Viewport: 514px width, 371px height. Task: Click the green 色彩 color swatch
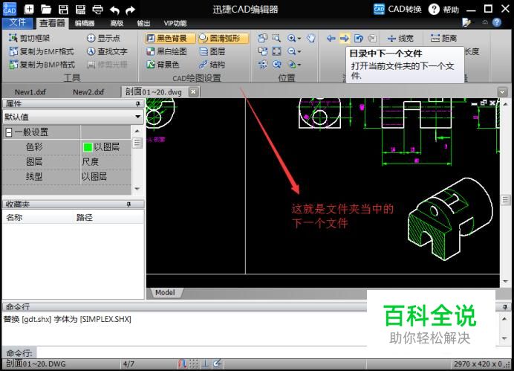pos(88,147)
